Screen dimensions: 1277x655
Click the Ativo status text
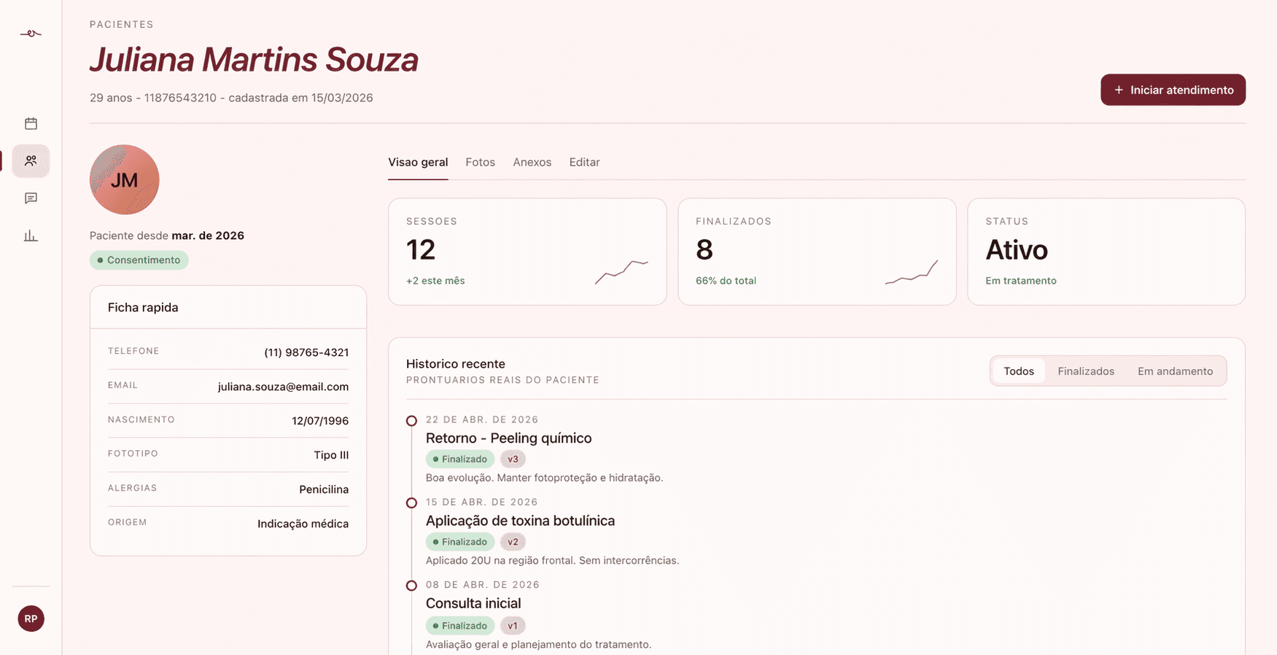point(1017,250)
